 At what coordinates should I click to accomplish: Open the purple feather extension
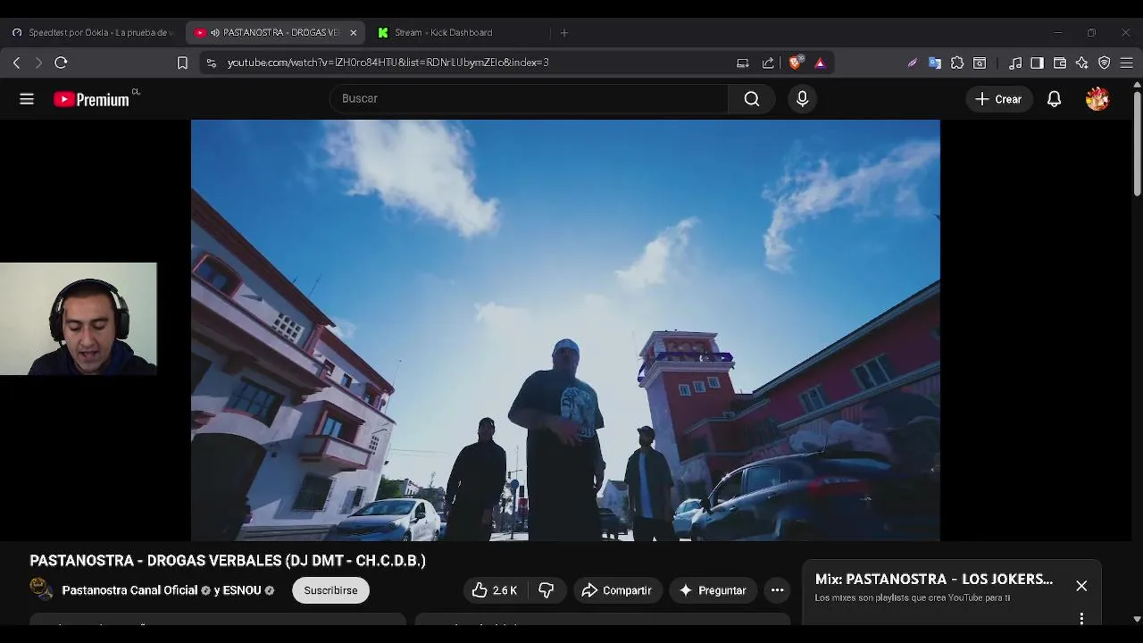pyautogui.click(x=912, y=63)
